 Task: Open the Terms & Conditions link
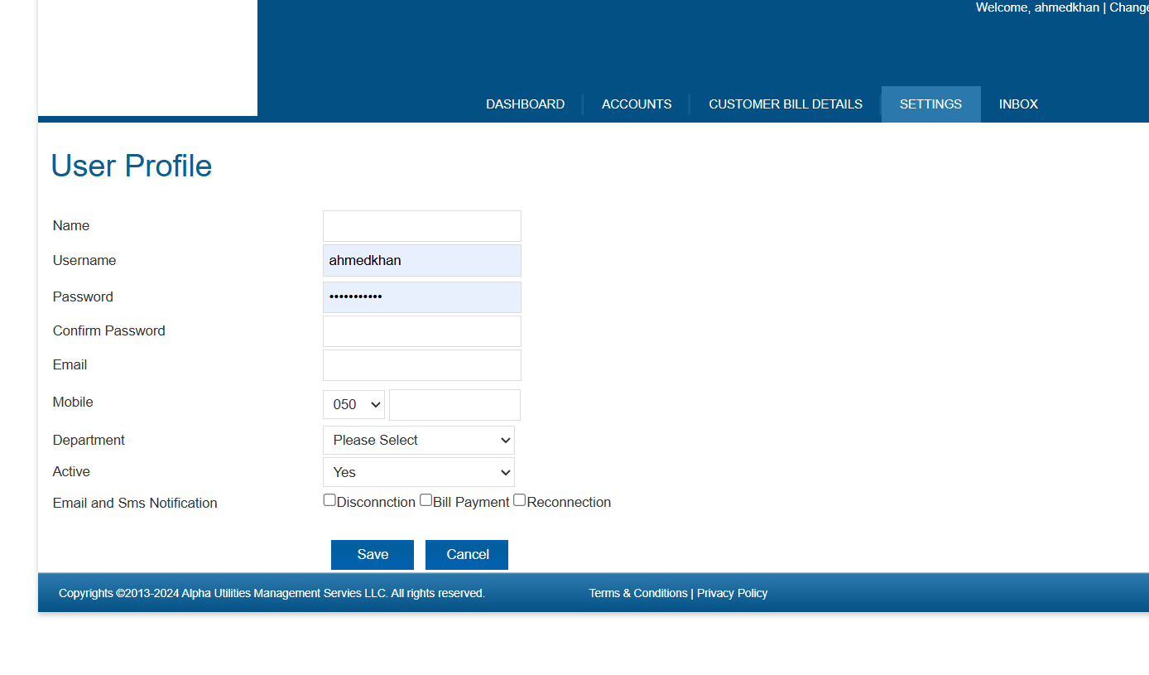pyautogui.click(x=637, y=593)
